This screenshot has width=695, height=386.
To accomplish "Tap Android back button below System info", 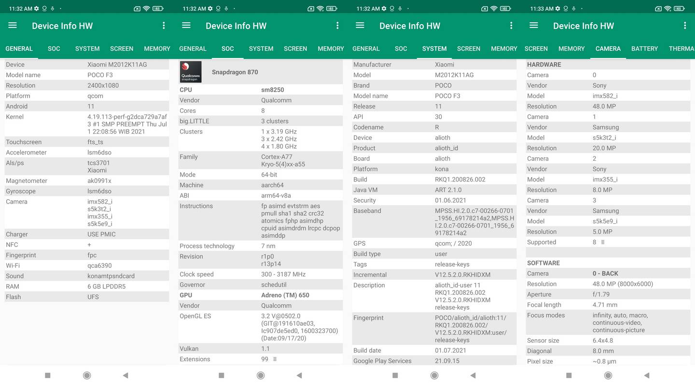I will [473, 375].
